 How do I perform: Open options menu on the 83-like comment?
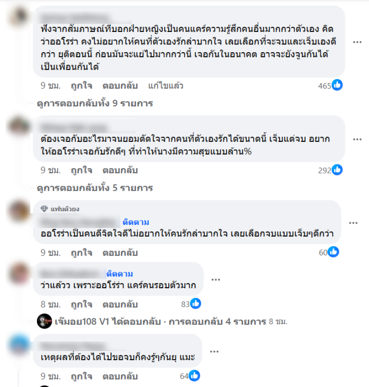click(x=216, y=280)
